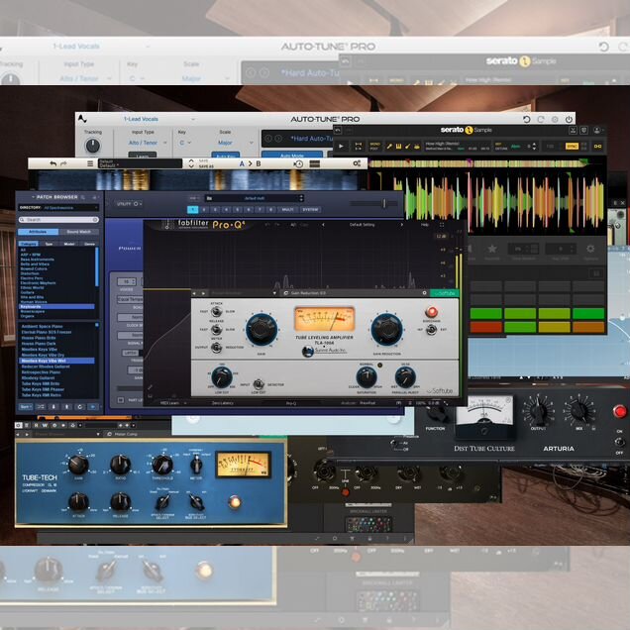Click the Learn button under Input Type
This screenshot has height=630, width=630.
(x=143, y=156)
